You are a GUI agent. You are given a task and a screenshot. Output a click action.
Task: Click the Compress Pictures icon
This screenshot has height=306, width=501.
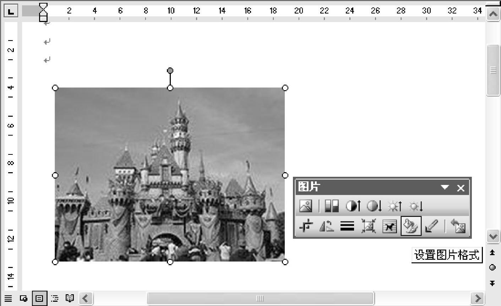(369, 226)
